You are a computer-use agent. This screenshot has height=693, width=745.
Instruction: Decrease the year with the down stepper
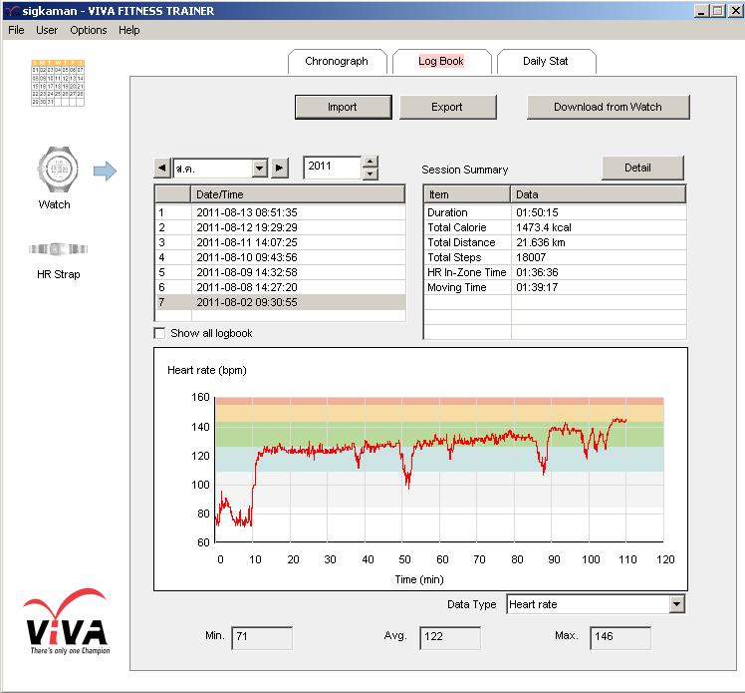pyautogui.click(x=371, y=174)
